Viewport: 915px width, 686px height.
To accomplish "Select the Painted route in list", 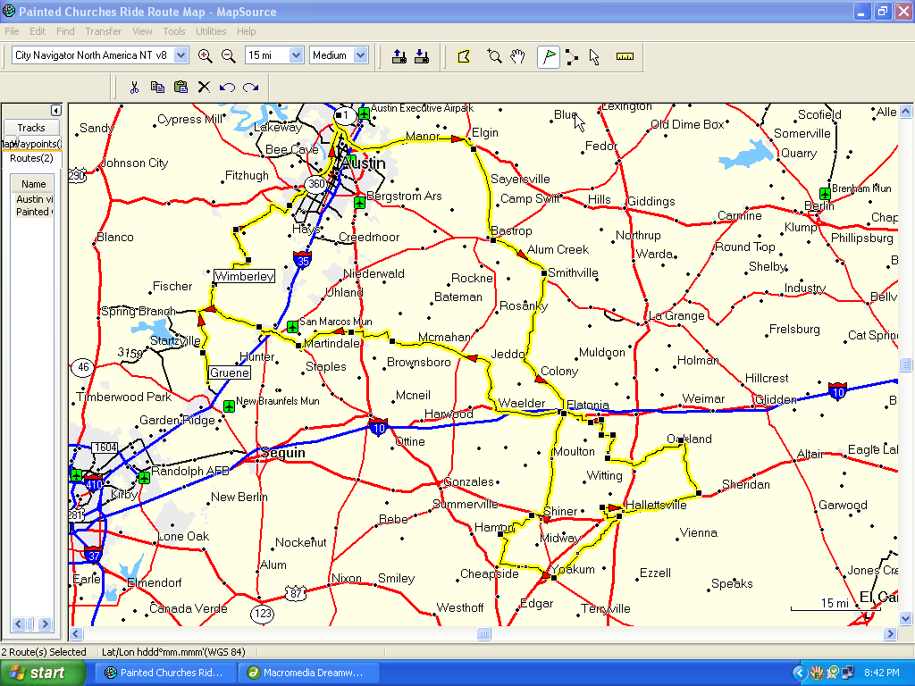I will pos(32,212).
